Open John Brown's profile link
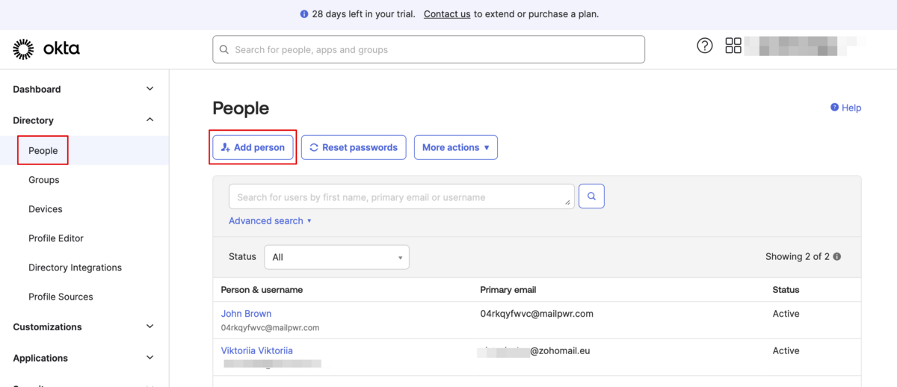The width and height of the screenshot is (897, 387). click(246, 314)
